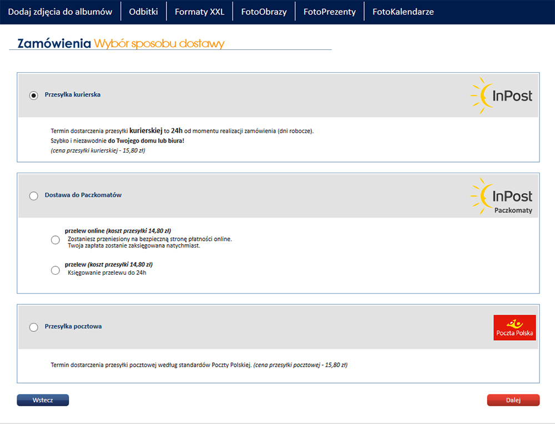Click the InPost Paczkomaty logo

click(x=501, y=196)
